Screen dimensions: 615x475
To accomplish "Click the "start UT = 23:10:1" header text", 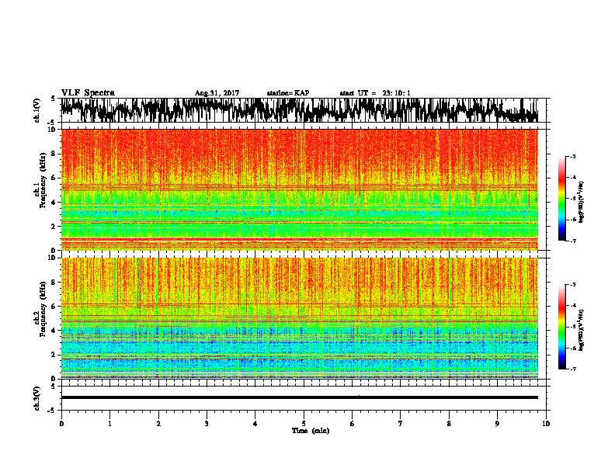I will (x=375, y=93).
